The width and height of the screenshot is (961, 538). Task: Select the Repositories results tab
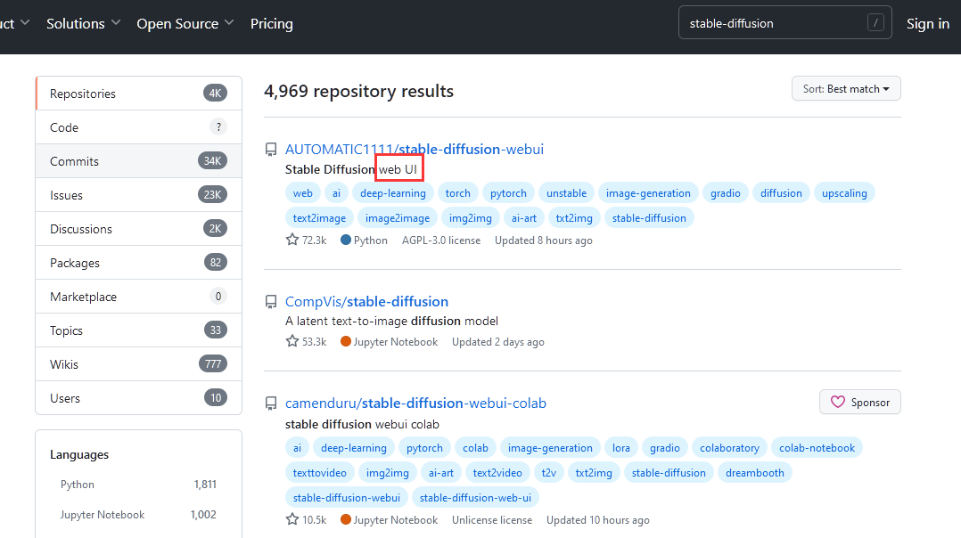click(139, 94)
